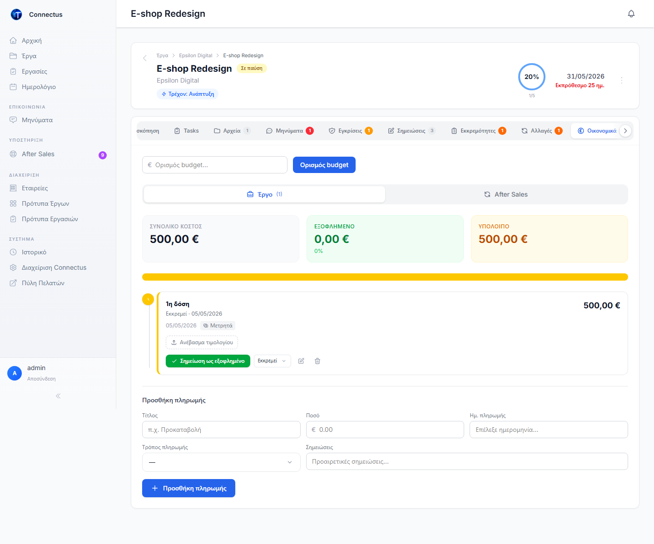Mark payment as paid with Σημείωση ως εξοφλημένο
The height and width of the screenshot is (544, 654).
click(208, 361)
